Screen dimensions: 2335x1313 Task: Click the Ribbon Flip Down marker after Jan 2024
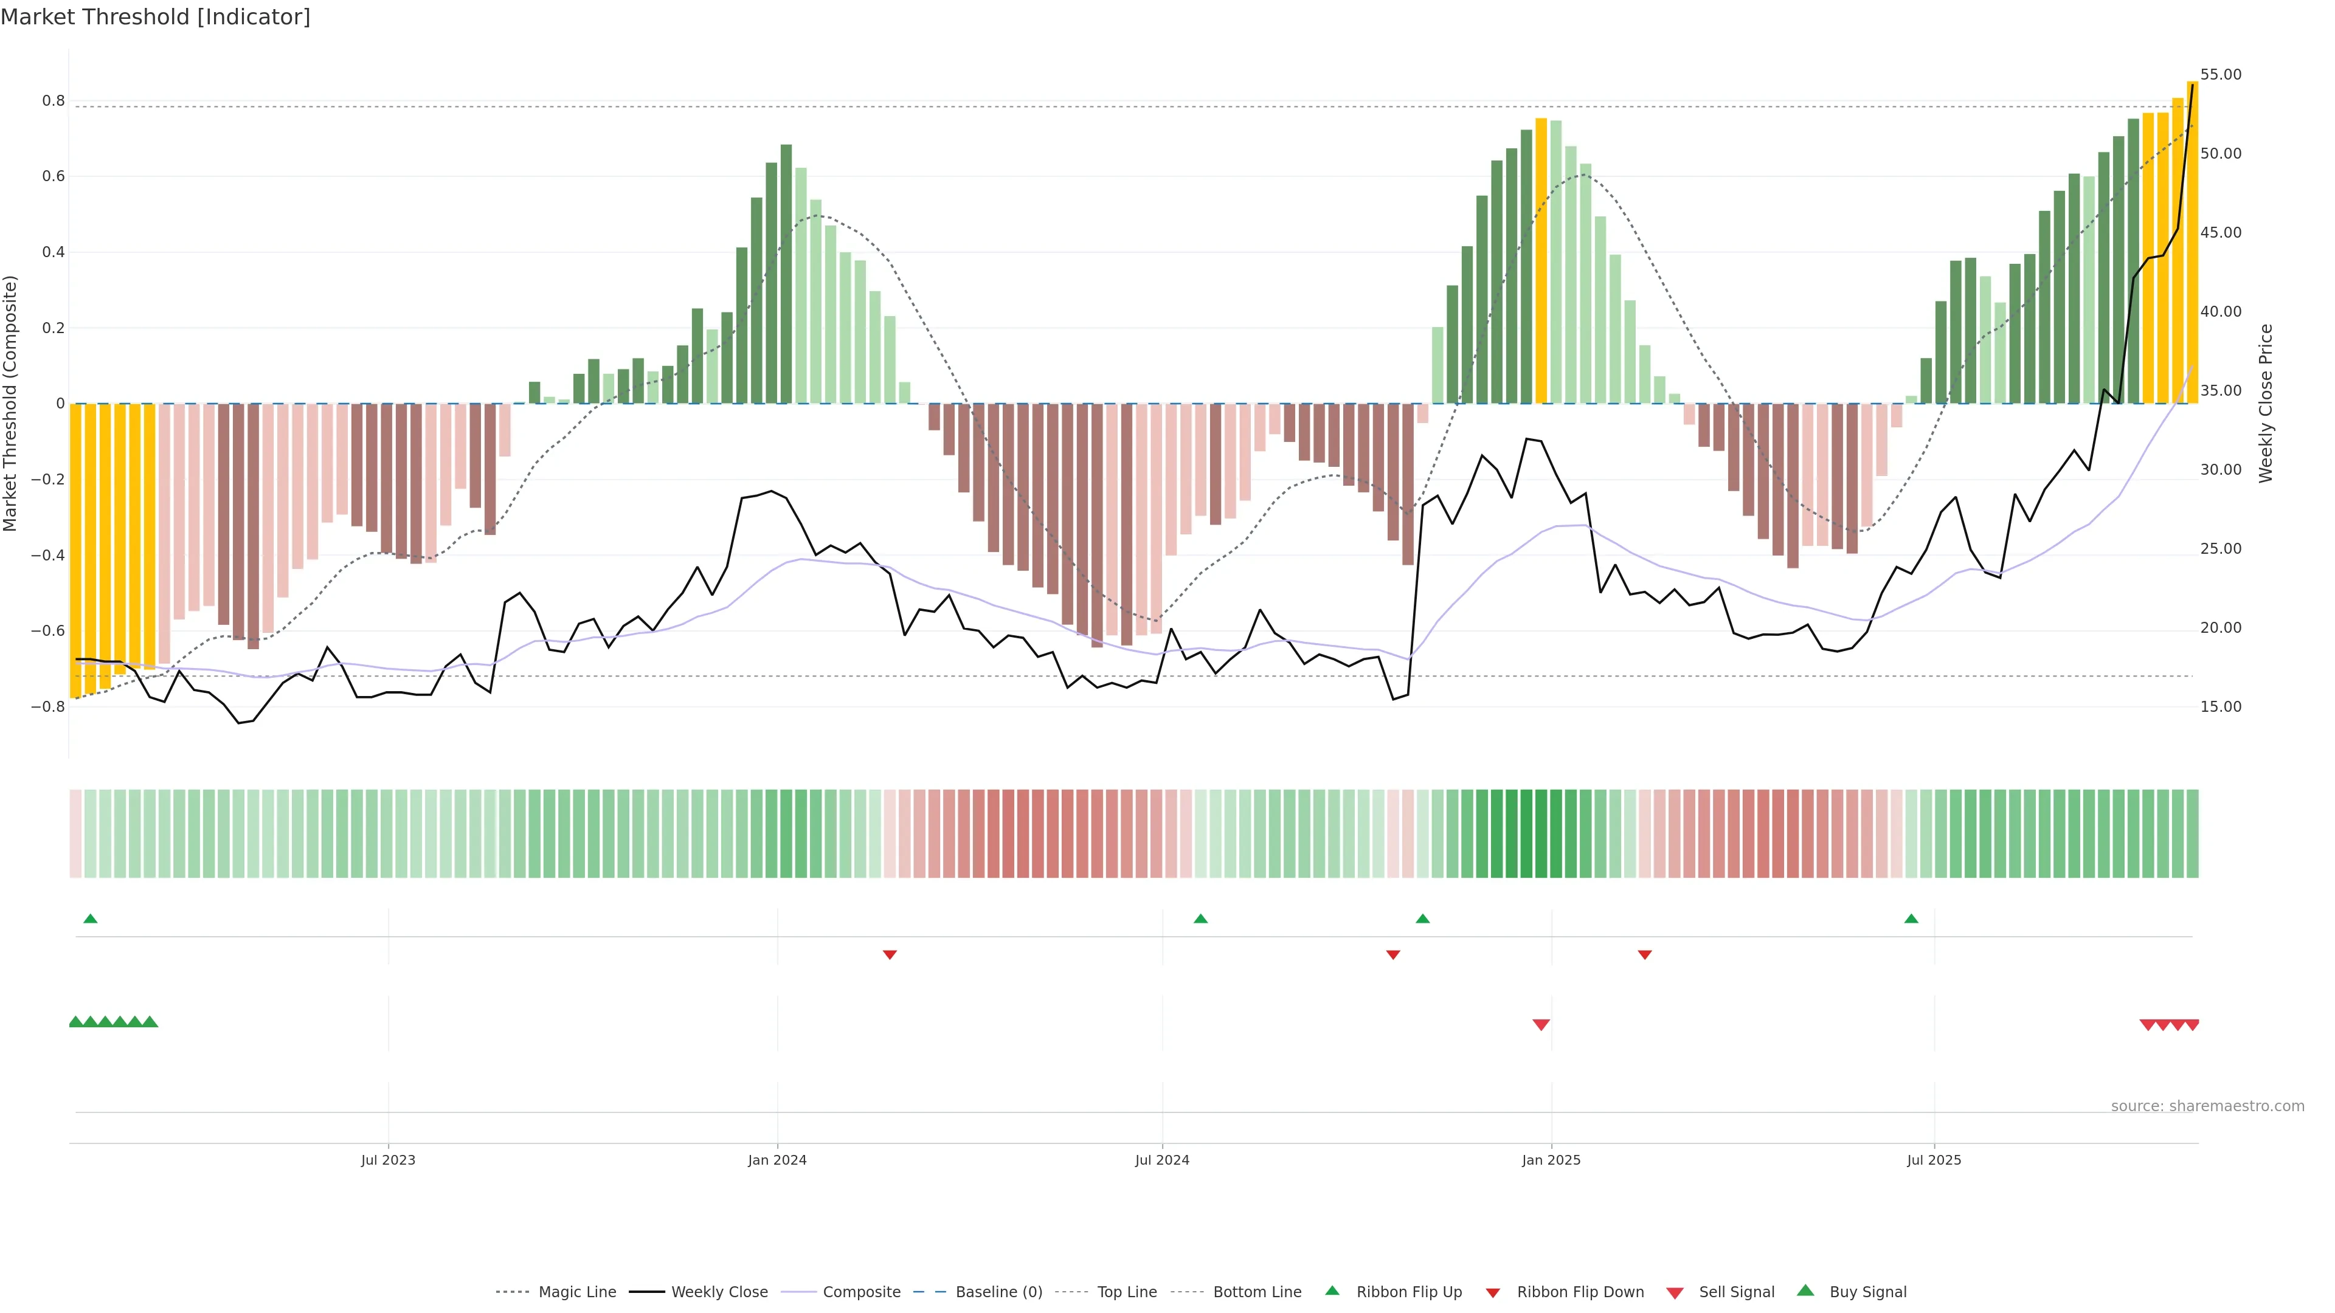889,954
